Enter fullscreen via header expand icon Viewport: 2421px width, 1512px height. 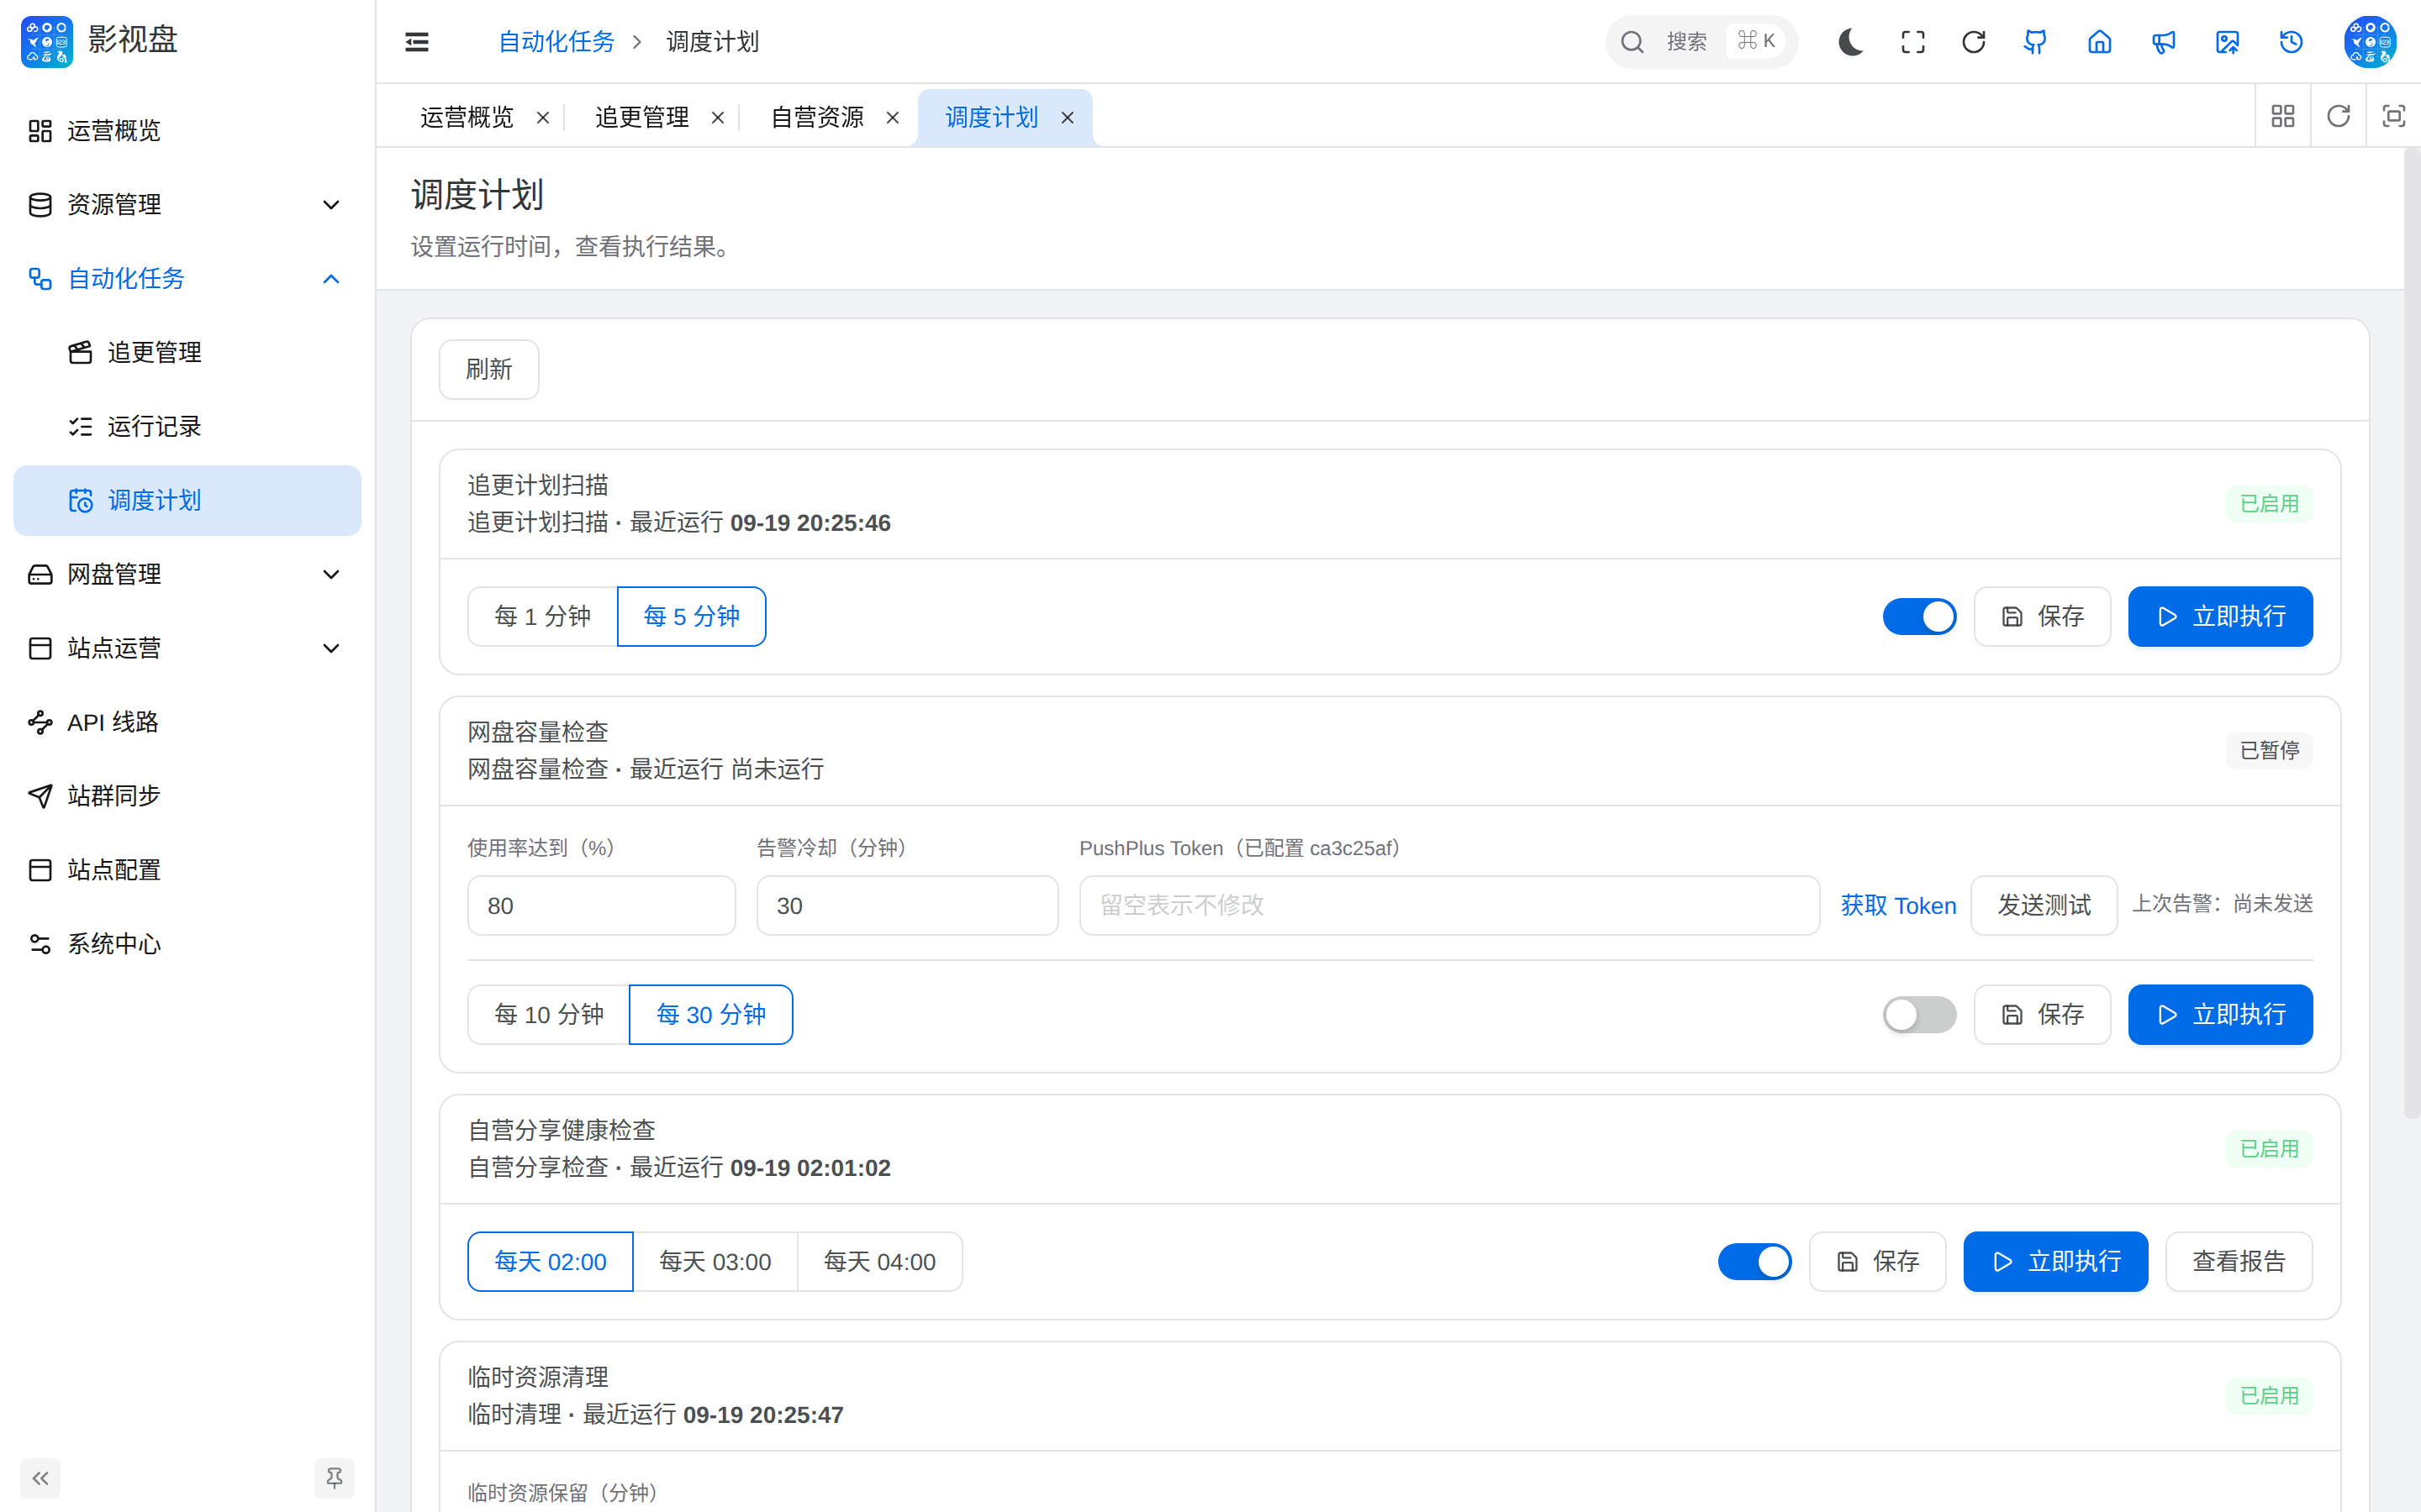point(1912,42)
